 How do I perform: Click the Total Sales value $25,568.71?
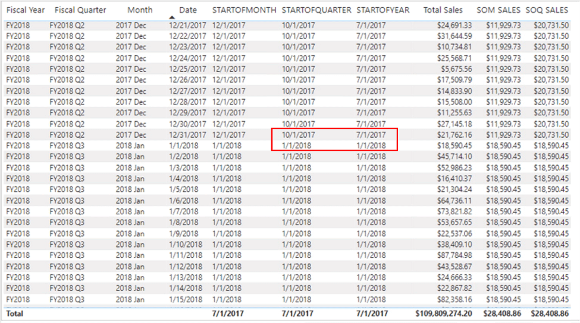point(454,58)
